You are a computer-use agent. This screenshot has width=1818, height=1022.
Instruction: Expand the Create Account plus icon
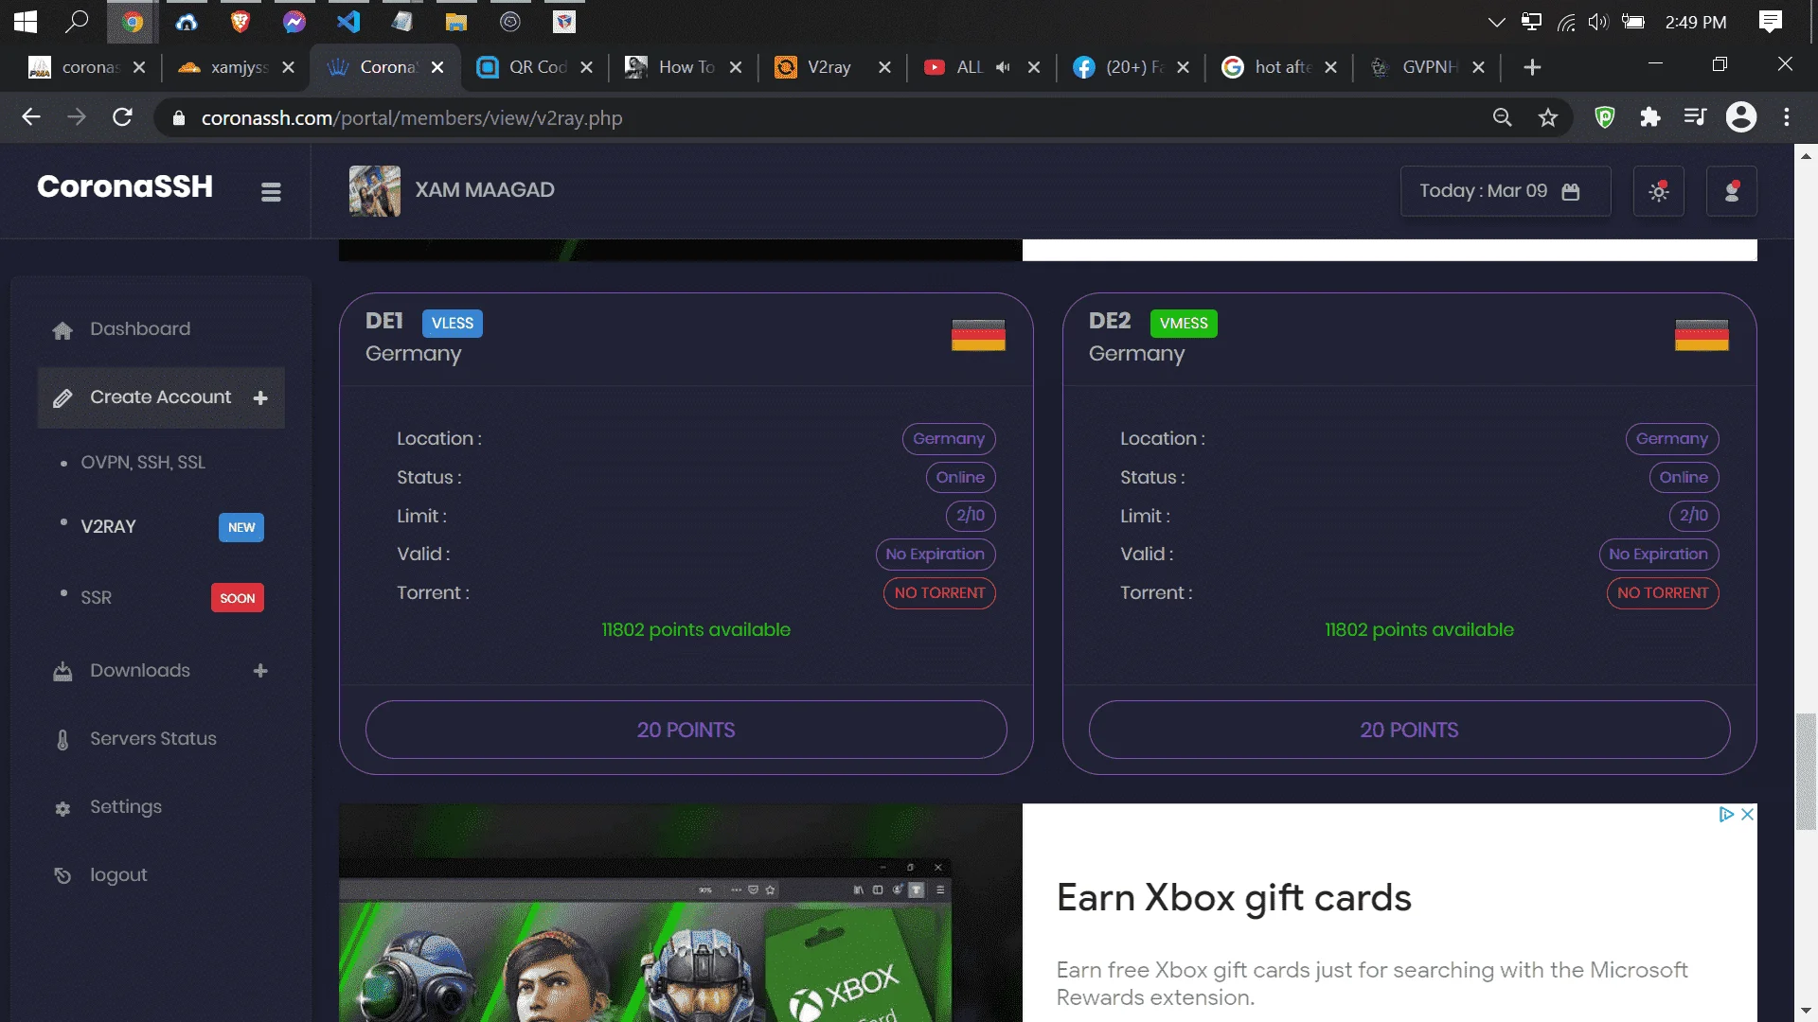tap(260, 397)
